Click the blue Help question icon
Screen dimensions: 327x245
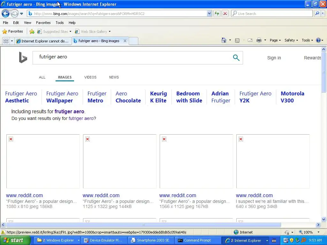tap(318, 40)
